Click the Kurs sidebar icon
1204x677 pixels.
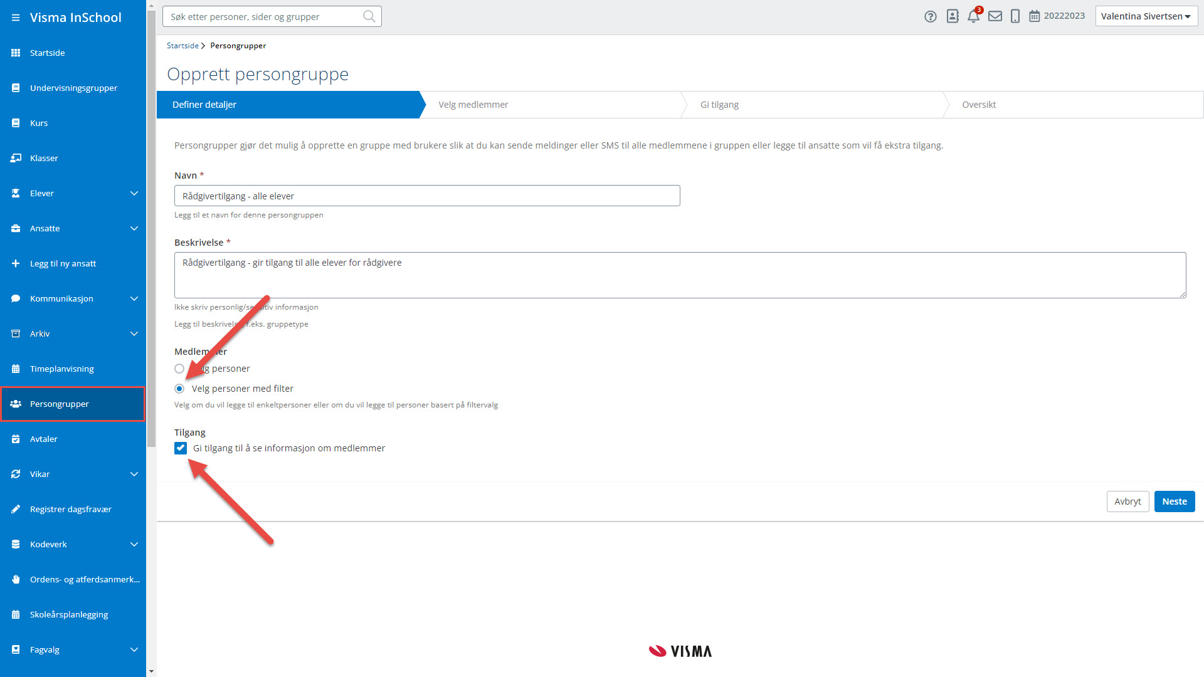[x=16, y=123]
